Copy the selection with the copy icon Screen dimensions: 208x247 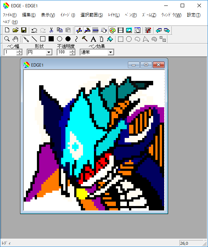tap(60, 30)
